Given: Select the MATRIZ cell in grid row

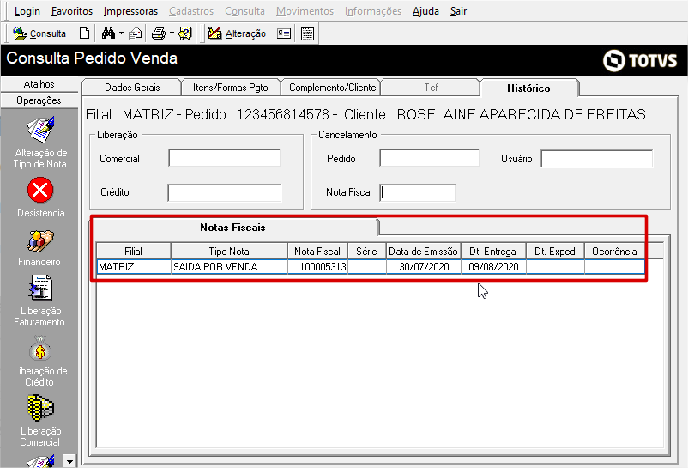Looking at the screenshot, I should (133, 267).
